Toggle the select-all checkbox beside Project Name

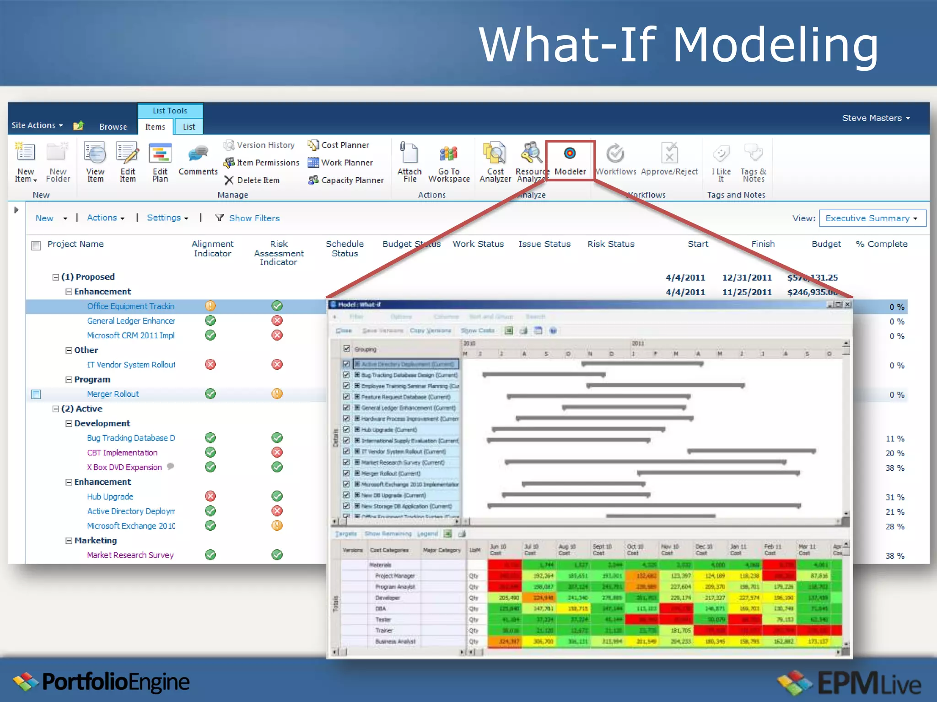pos(36,245)
